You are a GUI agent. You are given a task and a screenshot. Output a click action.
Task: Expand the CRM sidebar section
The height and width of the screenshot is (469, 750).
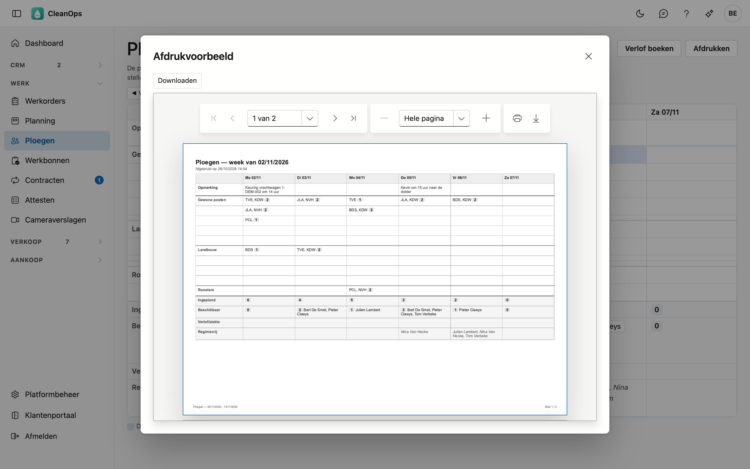click(57, 65)
